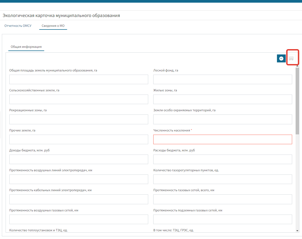
Task: Click the back arrow icon button
Action: pos(281,58)
